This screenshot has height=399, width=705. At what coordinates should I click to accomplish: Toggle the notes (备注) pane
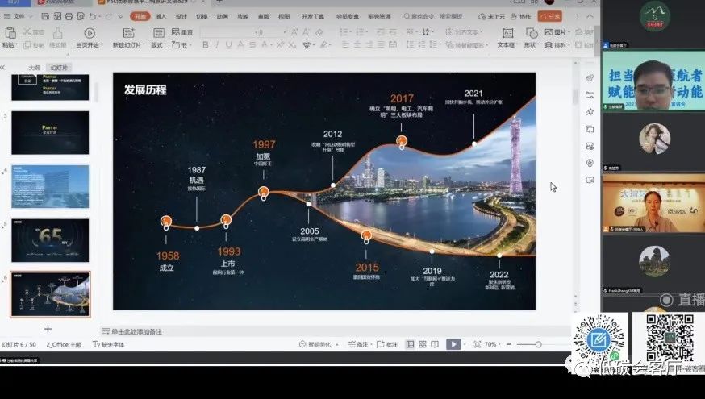(x=358, y=344)
